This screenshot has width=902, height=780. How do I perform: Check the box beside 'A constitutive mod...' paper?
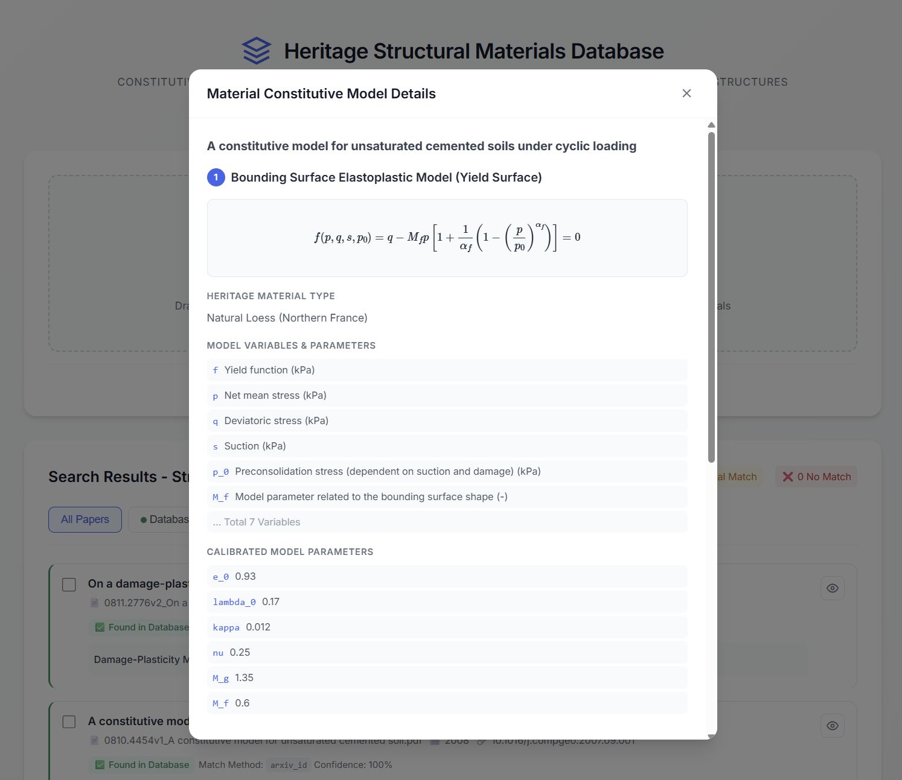point(69,722)
